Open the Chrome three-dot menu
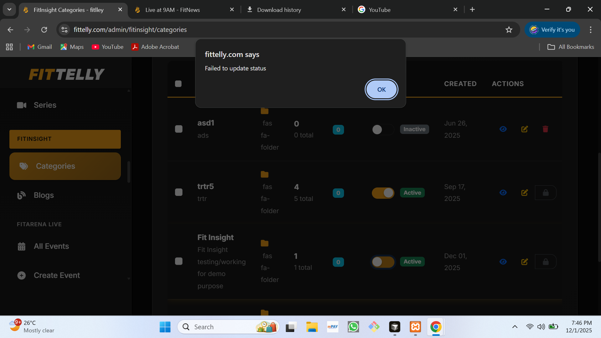The height and width of the screenshot is (338, 601). click(x=590, y=30)
